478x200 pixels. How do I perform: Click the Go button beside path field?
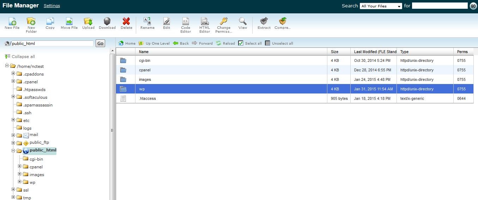click(100, 43)
